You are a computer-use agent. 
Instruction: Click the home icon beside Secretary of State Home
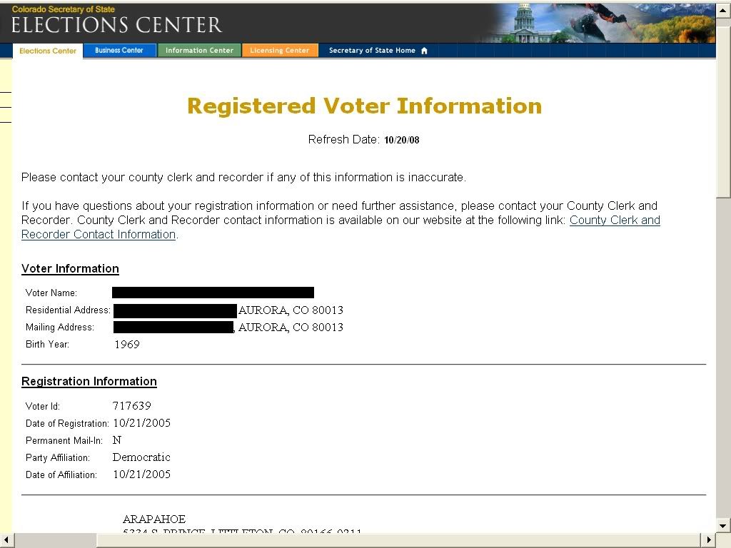(x=424, y=51)
